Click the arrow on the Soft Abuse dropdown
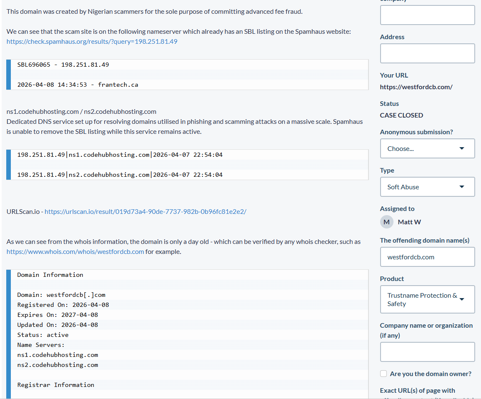Viewport: 481px width, 399px height. pyautogui.click(x=462, y=187)
